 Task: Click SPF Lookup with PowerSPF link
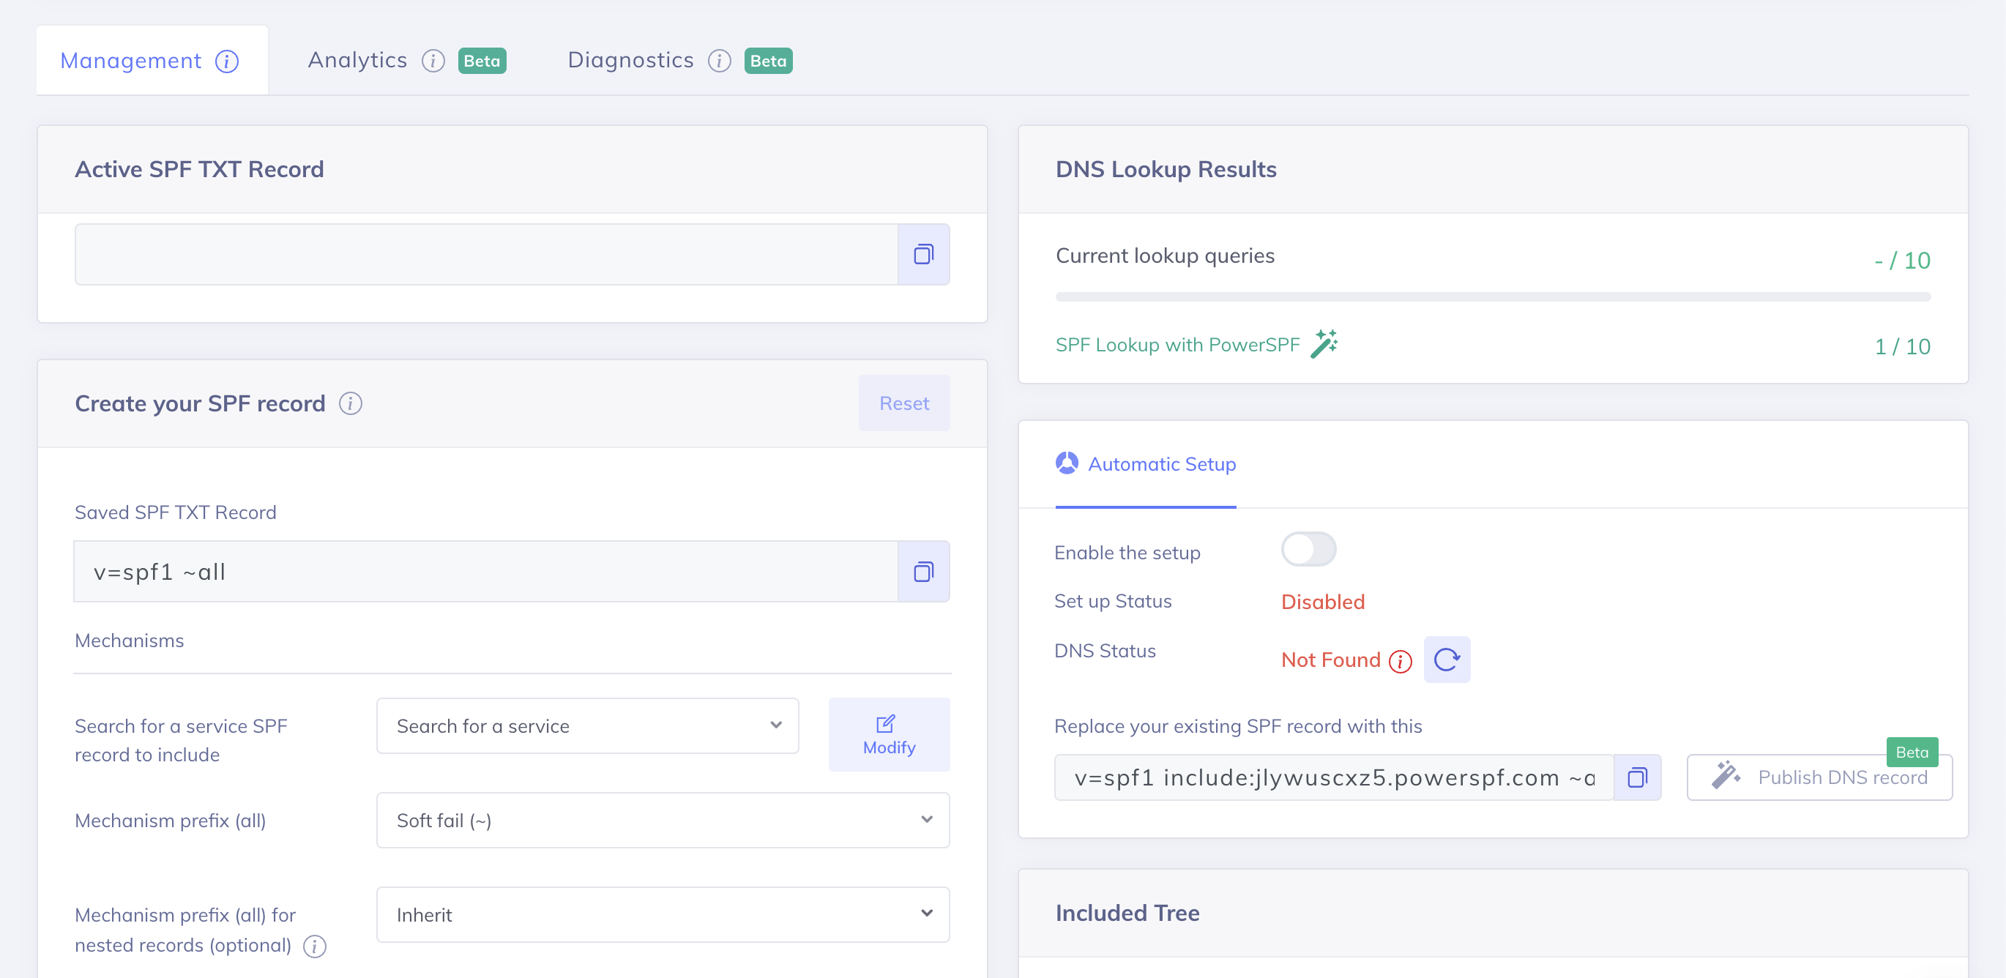click(1177, 345)
